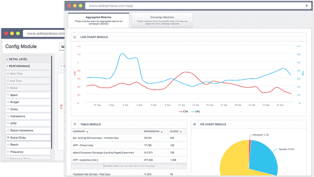Sort the table by Impressions column

pyautogui.click(x=152, y=132)
